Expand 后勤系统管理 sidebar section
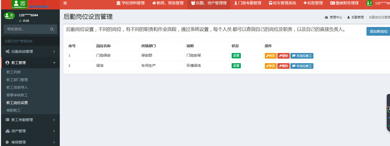The image size is (390, 146). [x=30, y=51]
